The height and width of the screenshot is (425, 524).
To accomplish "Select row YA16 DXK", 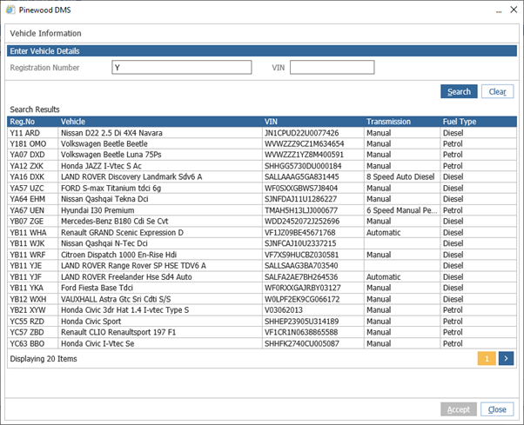I will point(262,176).
